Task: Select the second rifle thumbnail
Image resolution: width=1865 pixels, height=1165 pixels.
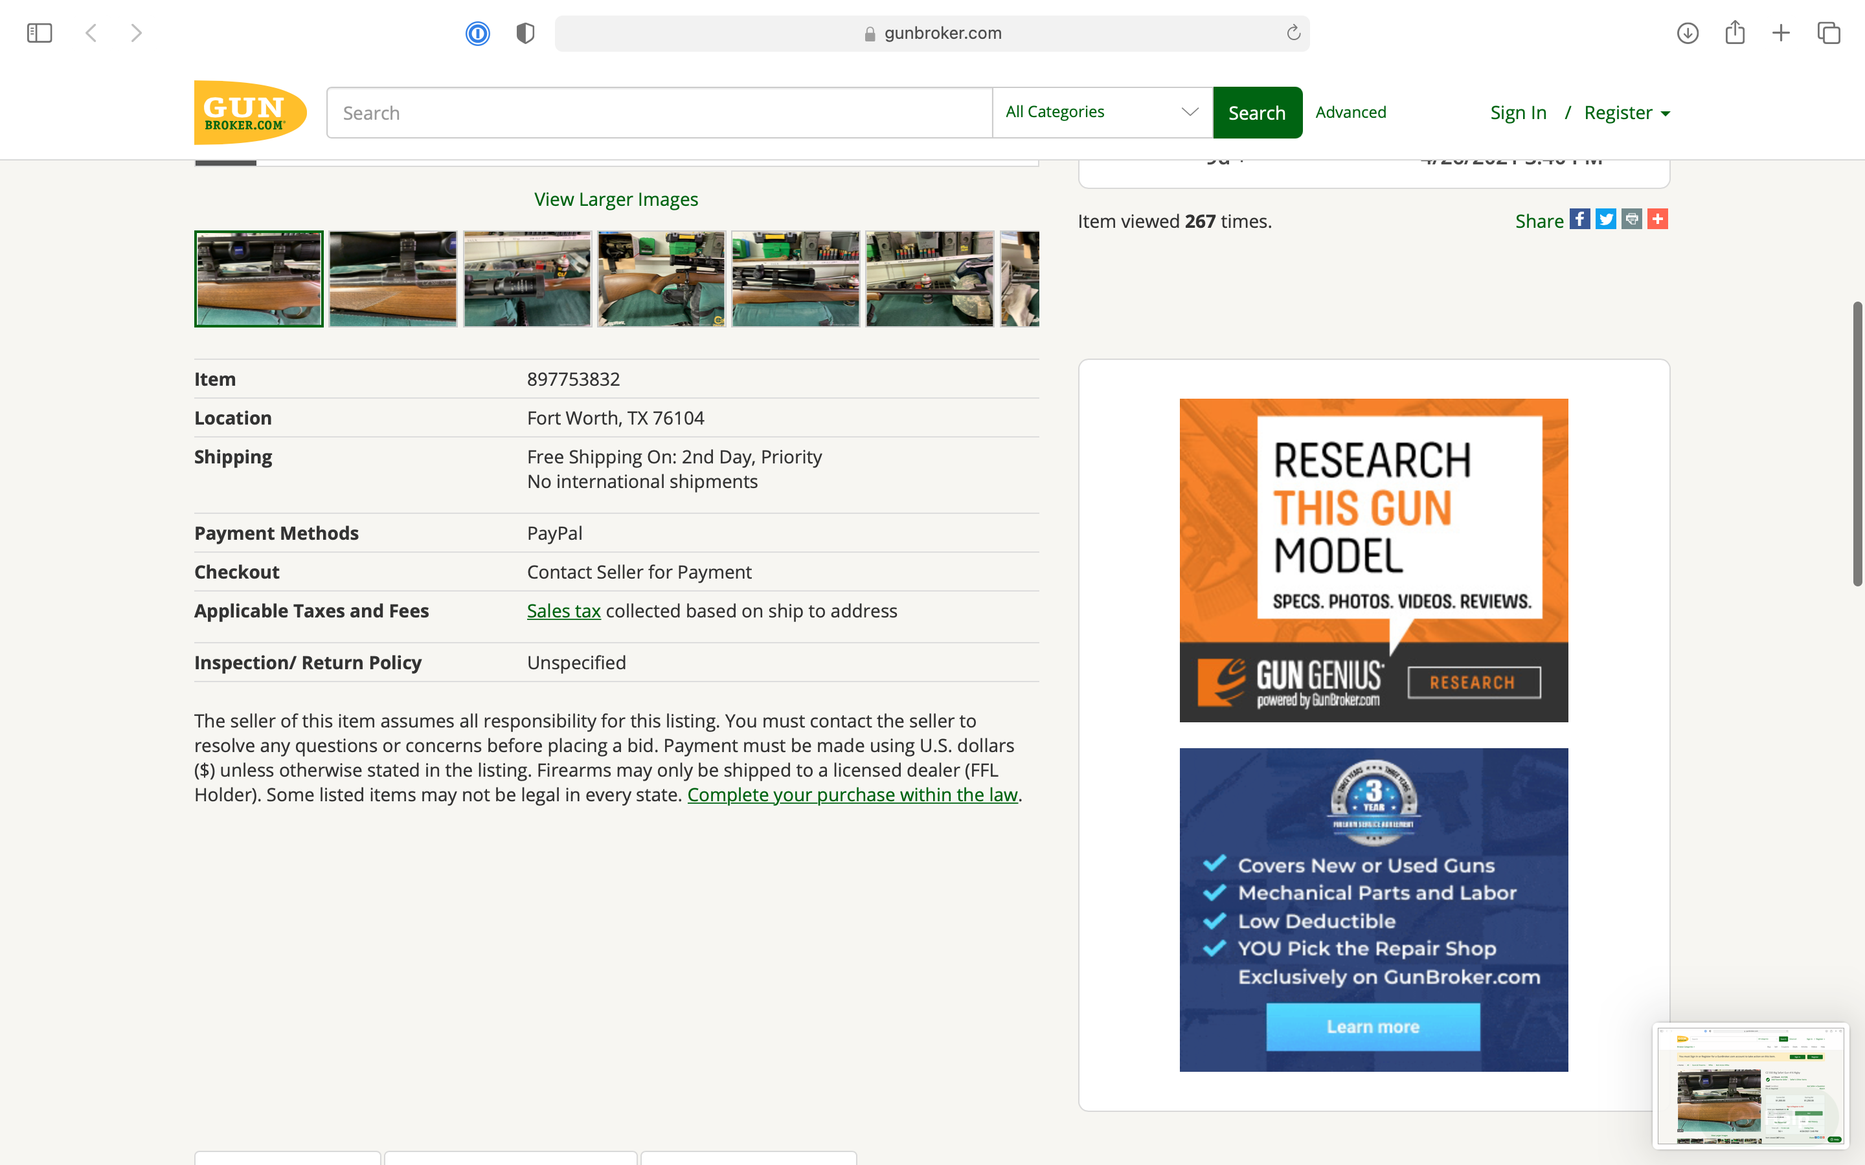Action: (393, 279)
